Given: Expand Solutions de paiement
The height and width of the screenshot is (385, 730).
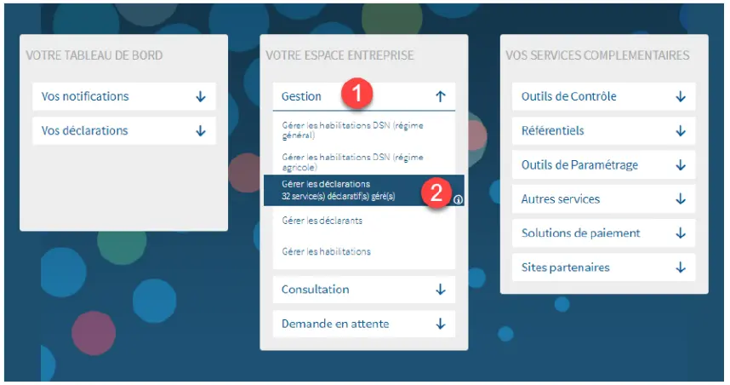Looking at the screenshot, I should click(x=680, y=233).
